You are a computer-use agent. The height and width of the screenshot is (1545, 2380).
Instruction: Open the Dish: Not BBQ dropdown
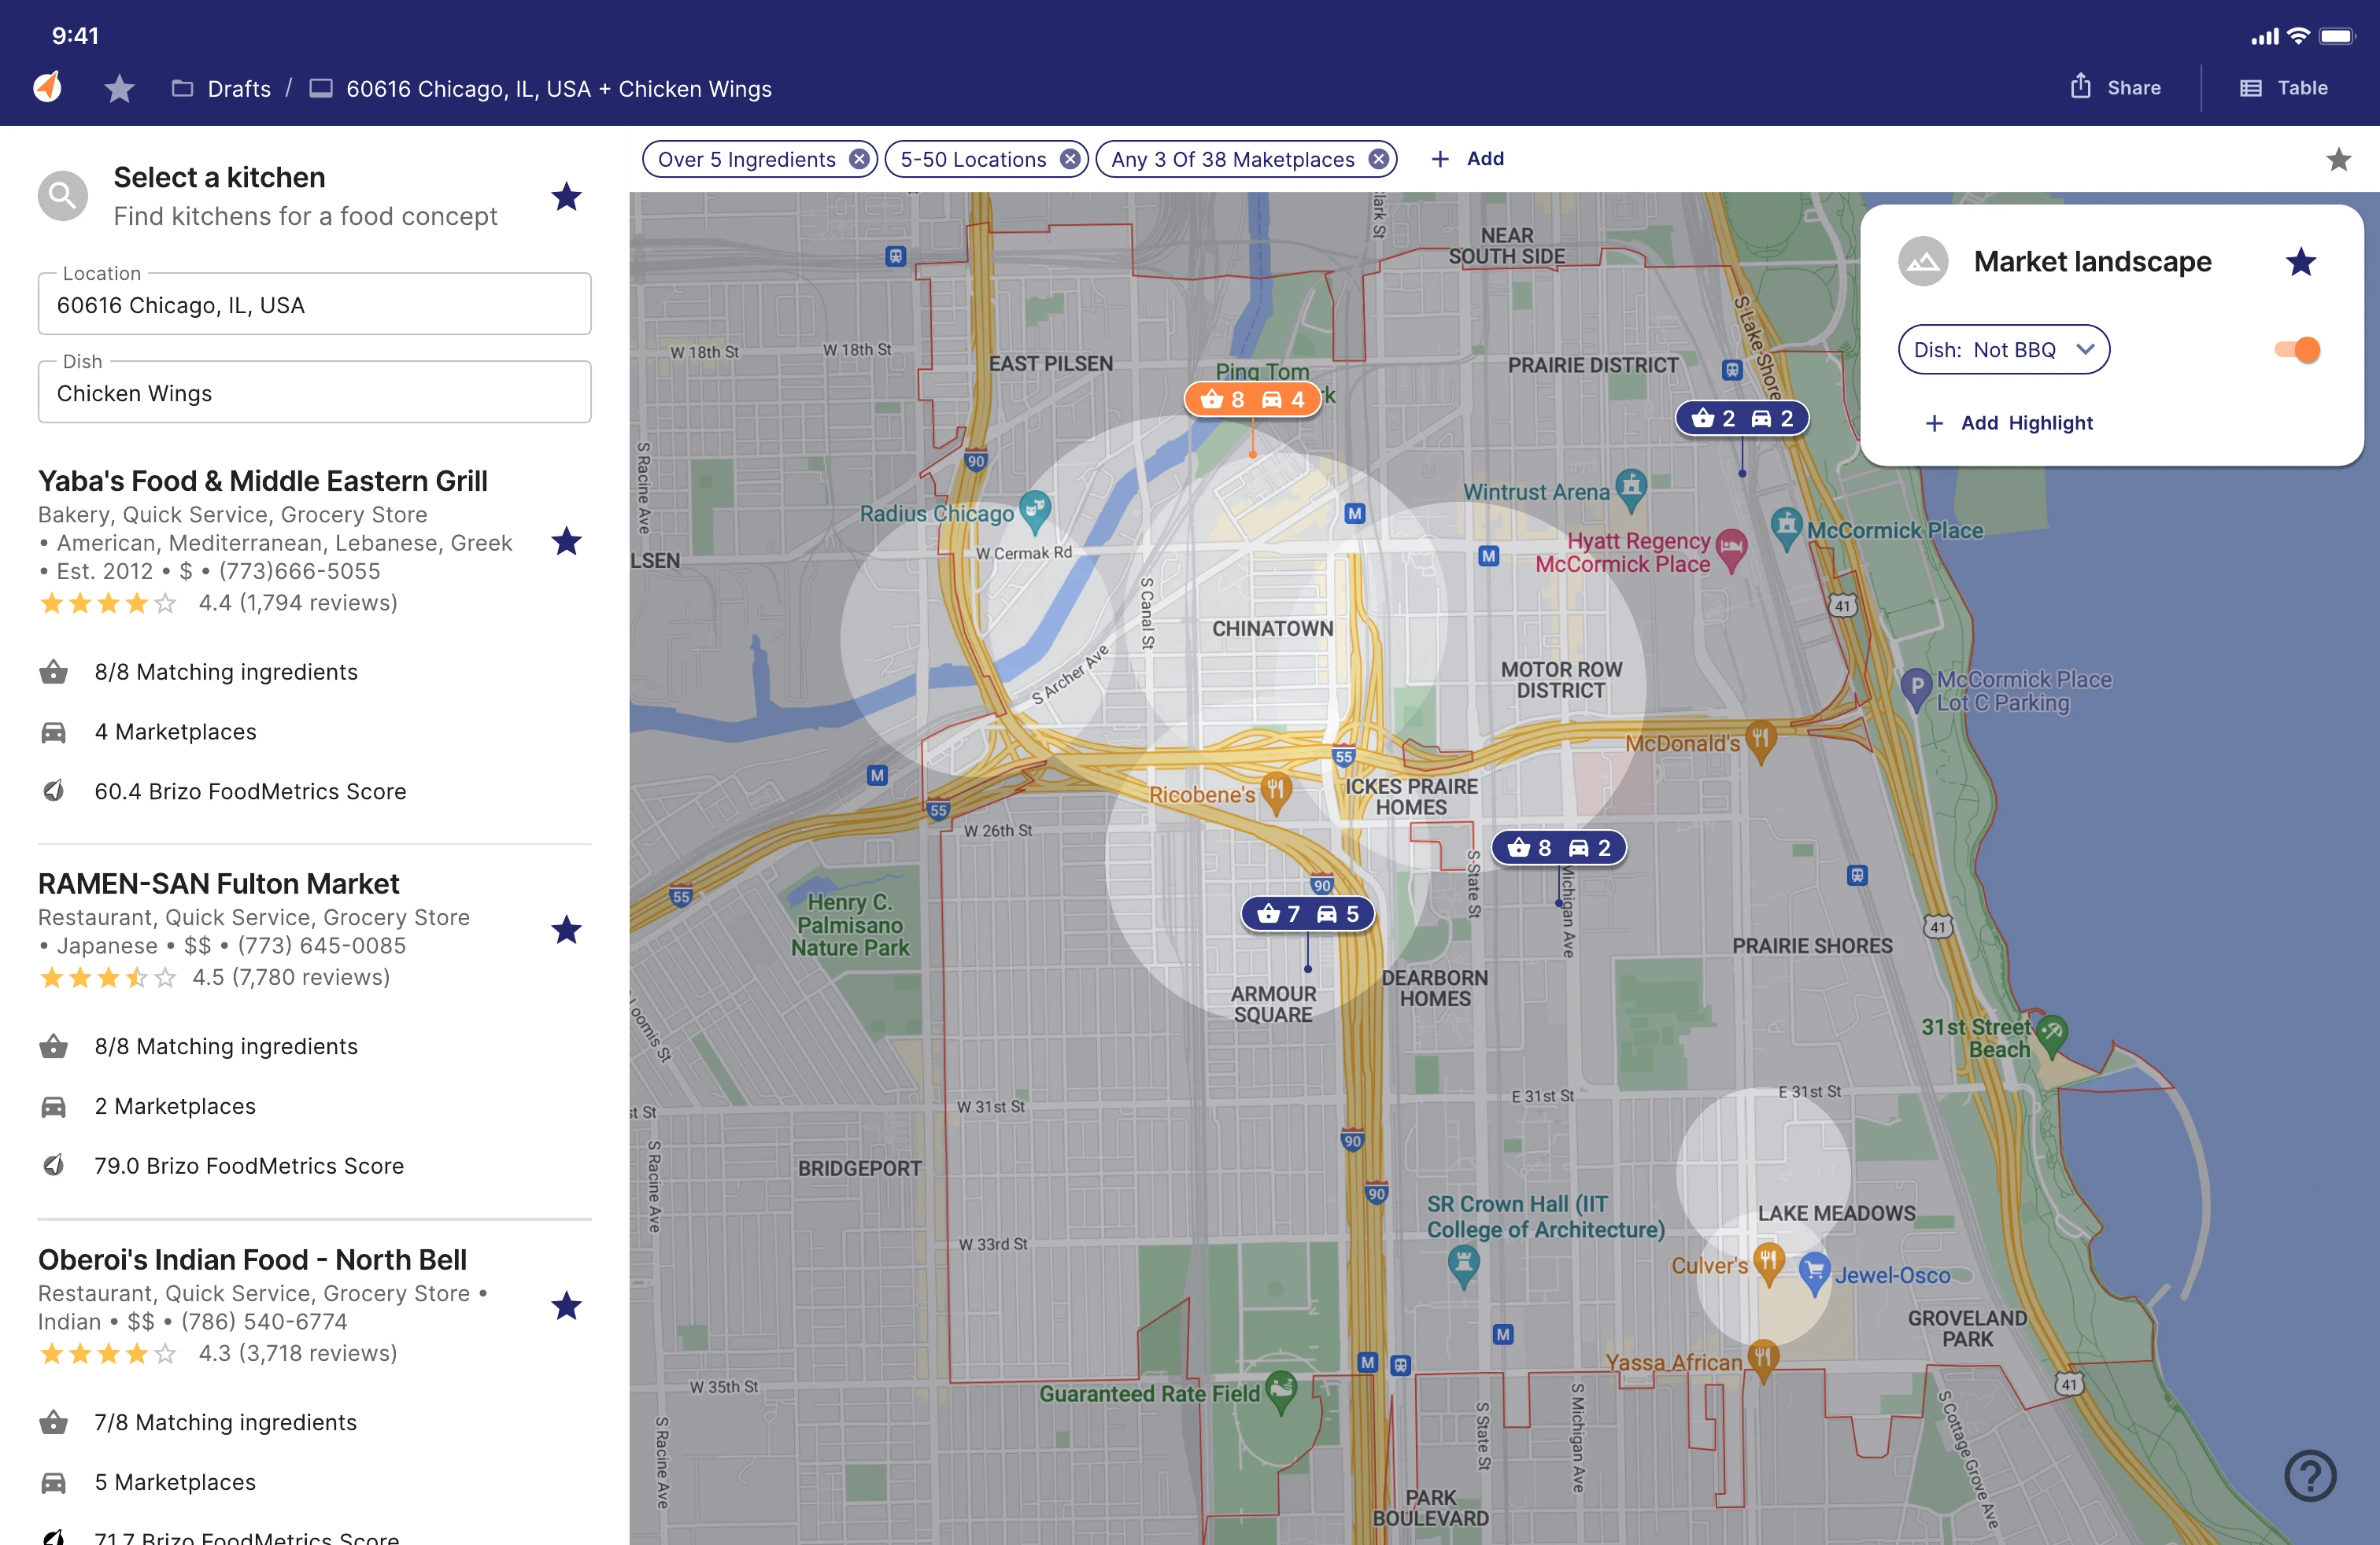point(2003,348)
